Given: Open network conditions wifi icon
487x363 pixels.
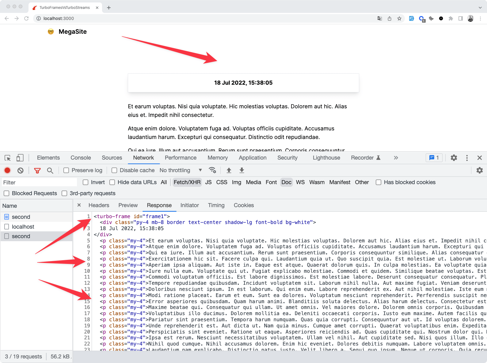Looking at the screenshot, I should click(212, 170).
